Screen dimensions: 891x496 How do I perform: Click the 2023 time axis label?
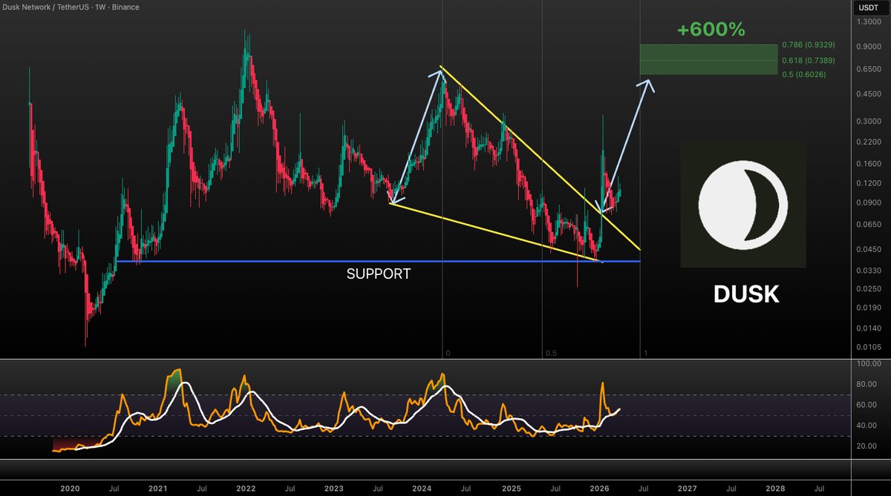point(334,489)
